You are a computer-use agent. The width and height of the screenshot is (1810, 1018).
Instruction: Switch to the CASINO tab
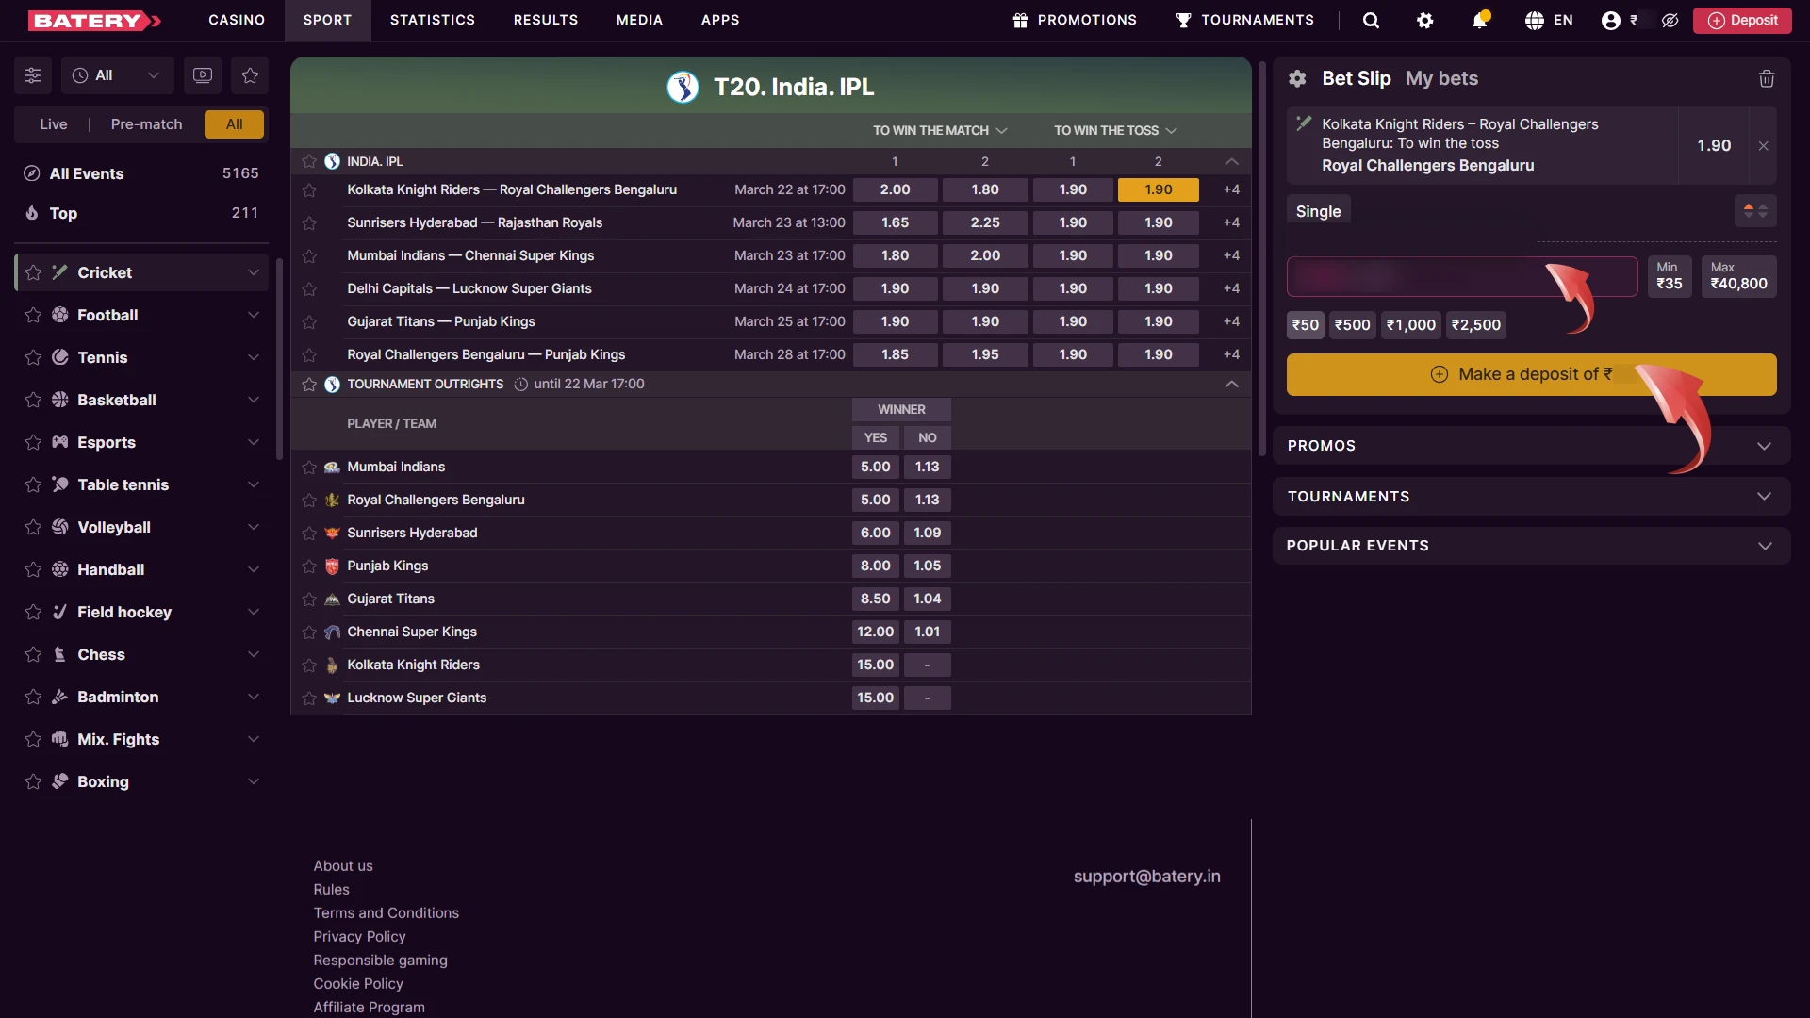click(237, 20)
